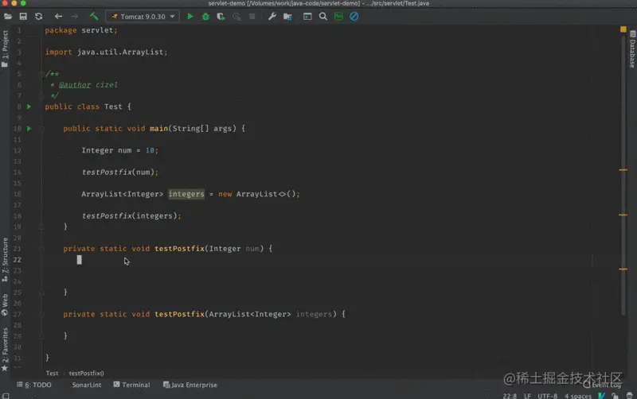Viewport: 637px width, 399px height.
Task: Open the Tomcat 9.0.30 run configuration dropdown
Action: click(x=143, y=17)
